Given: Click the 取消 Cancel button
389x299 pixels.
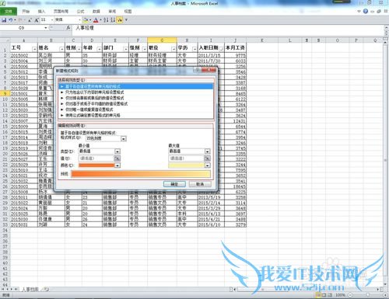Looking at the screenshot, I should tap(200, 184).
